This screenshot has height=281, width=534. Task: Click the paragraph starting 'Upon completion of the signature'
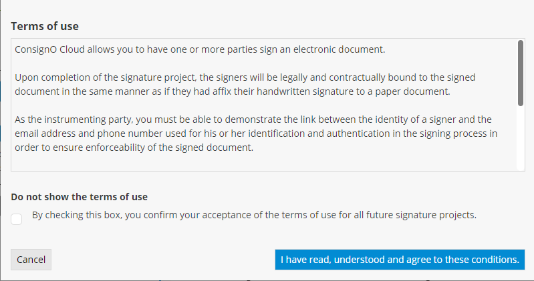pos(245,84)
